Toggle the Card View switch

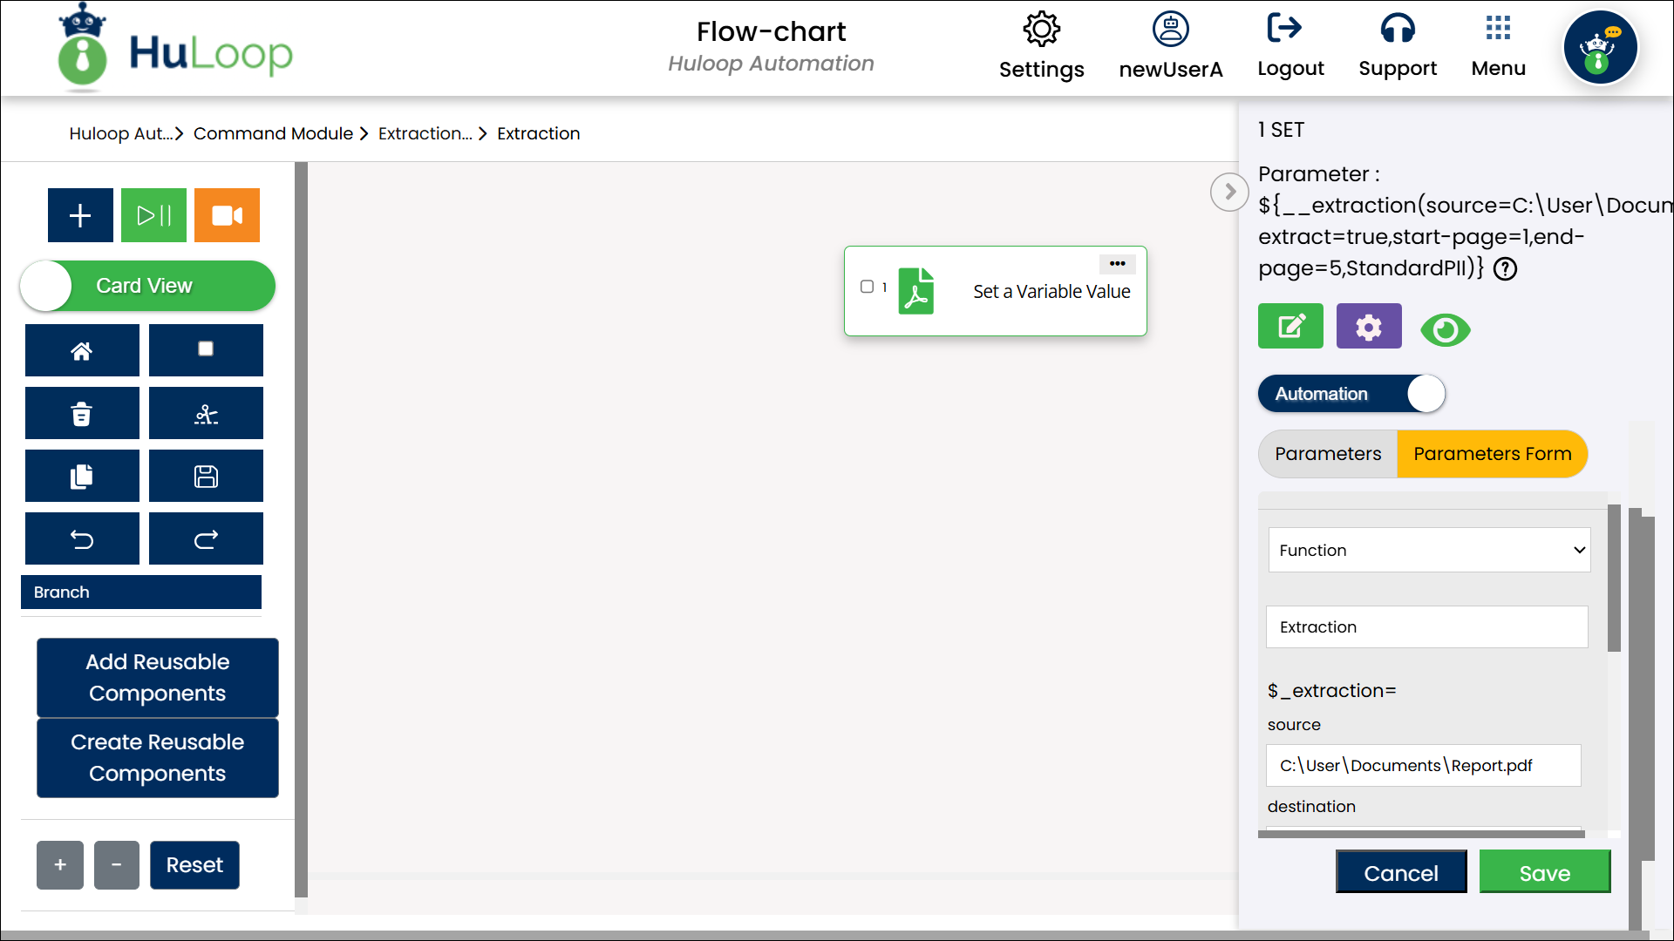147,286
